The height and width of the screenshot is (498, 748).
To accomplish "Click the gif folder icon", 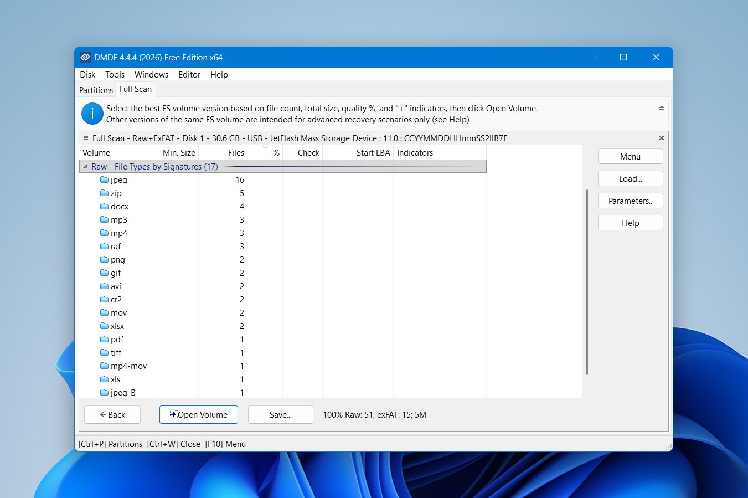I will click(104, 273).
